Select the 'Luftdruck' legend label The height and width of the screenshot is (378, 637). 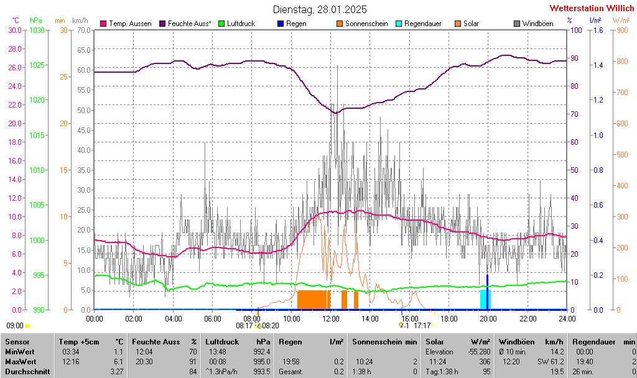click(x=241, y=24)
